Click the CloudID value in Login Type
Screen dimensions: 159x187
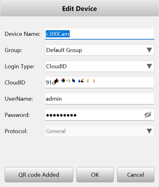pyautogui.click(x=56, y=66)
